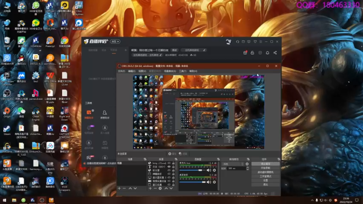Mute the microphone/Aux audio channel

[209, 170]
